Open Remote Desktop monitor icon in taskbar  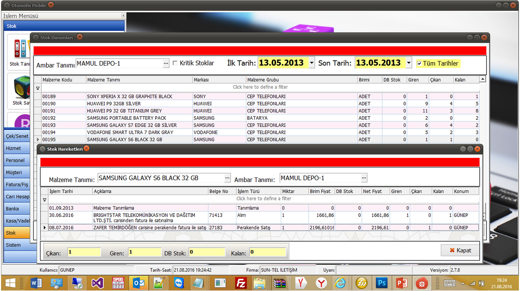click(77, 283)
